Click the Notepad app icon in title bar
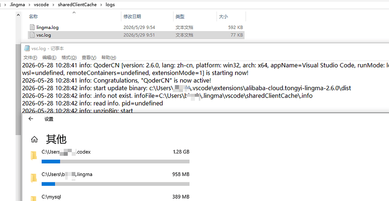 (27, 48)
